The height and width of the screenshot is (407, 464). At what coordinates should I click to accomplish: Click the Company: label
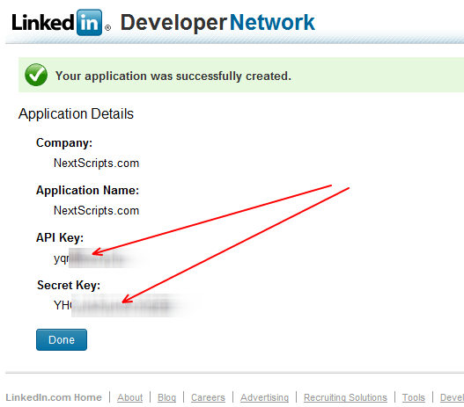tap(64, 143)
